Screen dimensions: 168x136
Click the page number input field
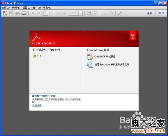(45, 13)
